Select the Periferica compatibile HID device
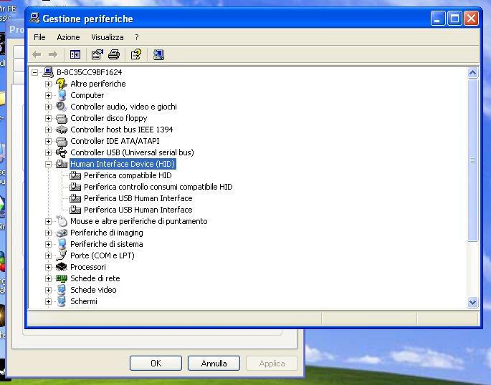The image size is (491, 385). tap(128, 175)
